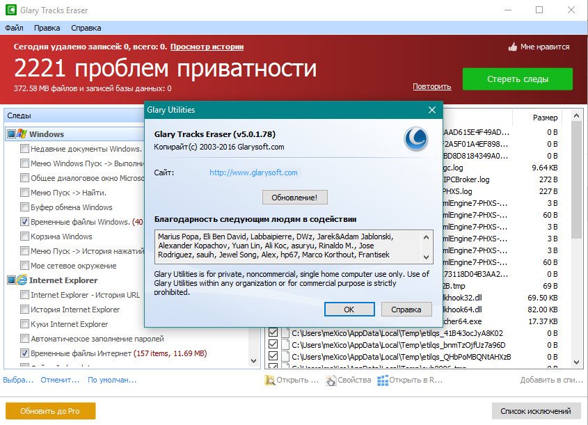Viewport: 588px width, 425px height.
Task: Toggle 'Недавние документы Windows' checkbox
Action: coord(24,148)
